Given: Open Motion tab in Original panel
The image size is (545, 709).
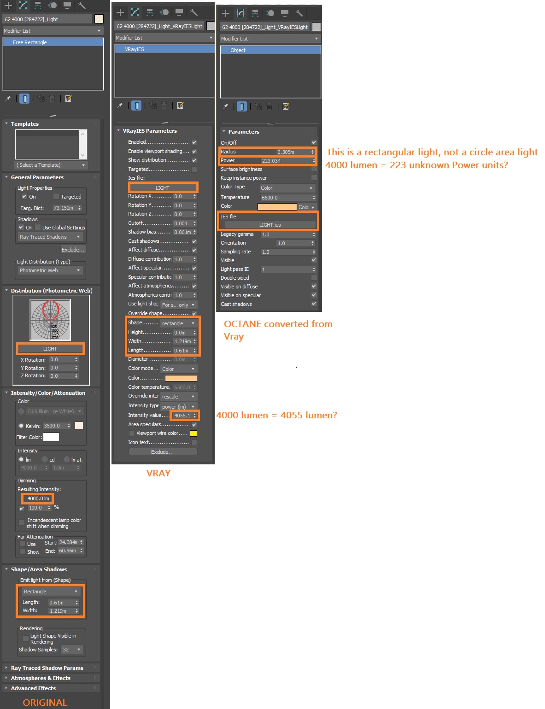Looking at the screenshot, I should (53, 6).
